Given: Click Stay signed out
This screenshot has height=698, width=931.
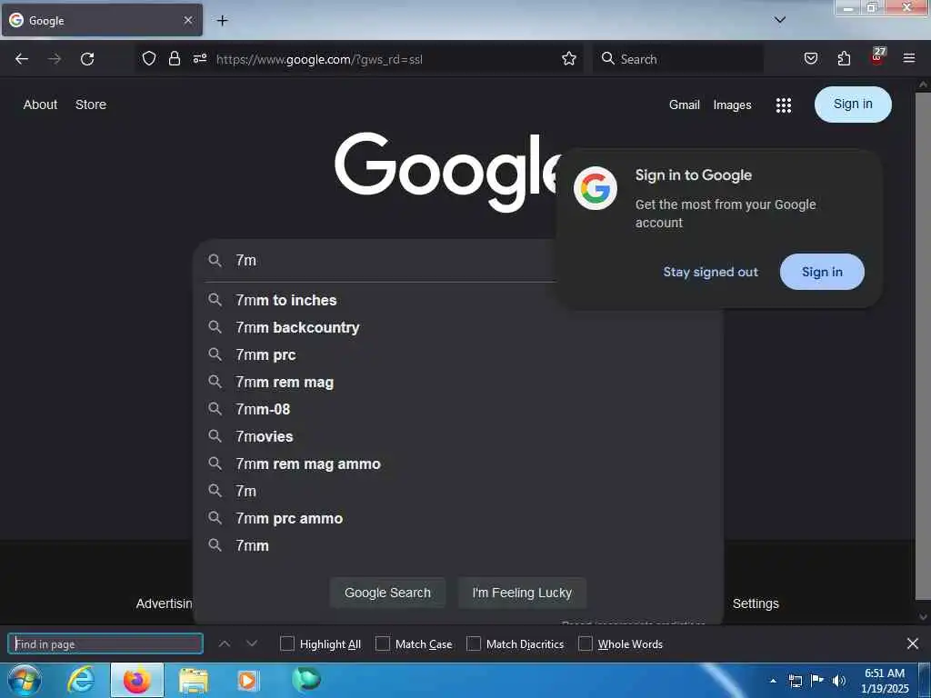Looking at the screenshot, I should (x=711, y=272).
